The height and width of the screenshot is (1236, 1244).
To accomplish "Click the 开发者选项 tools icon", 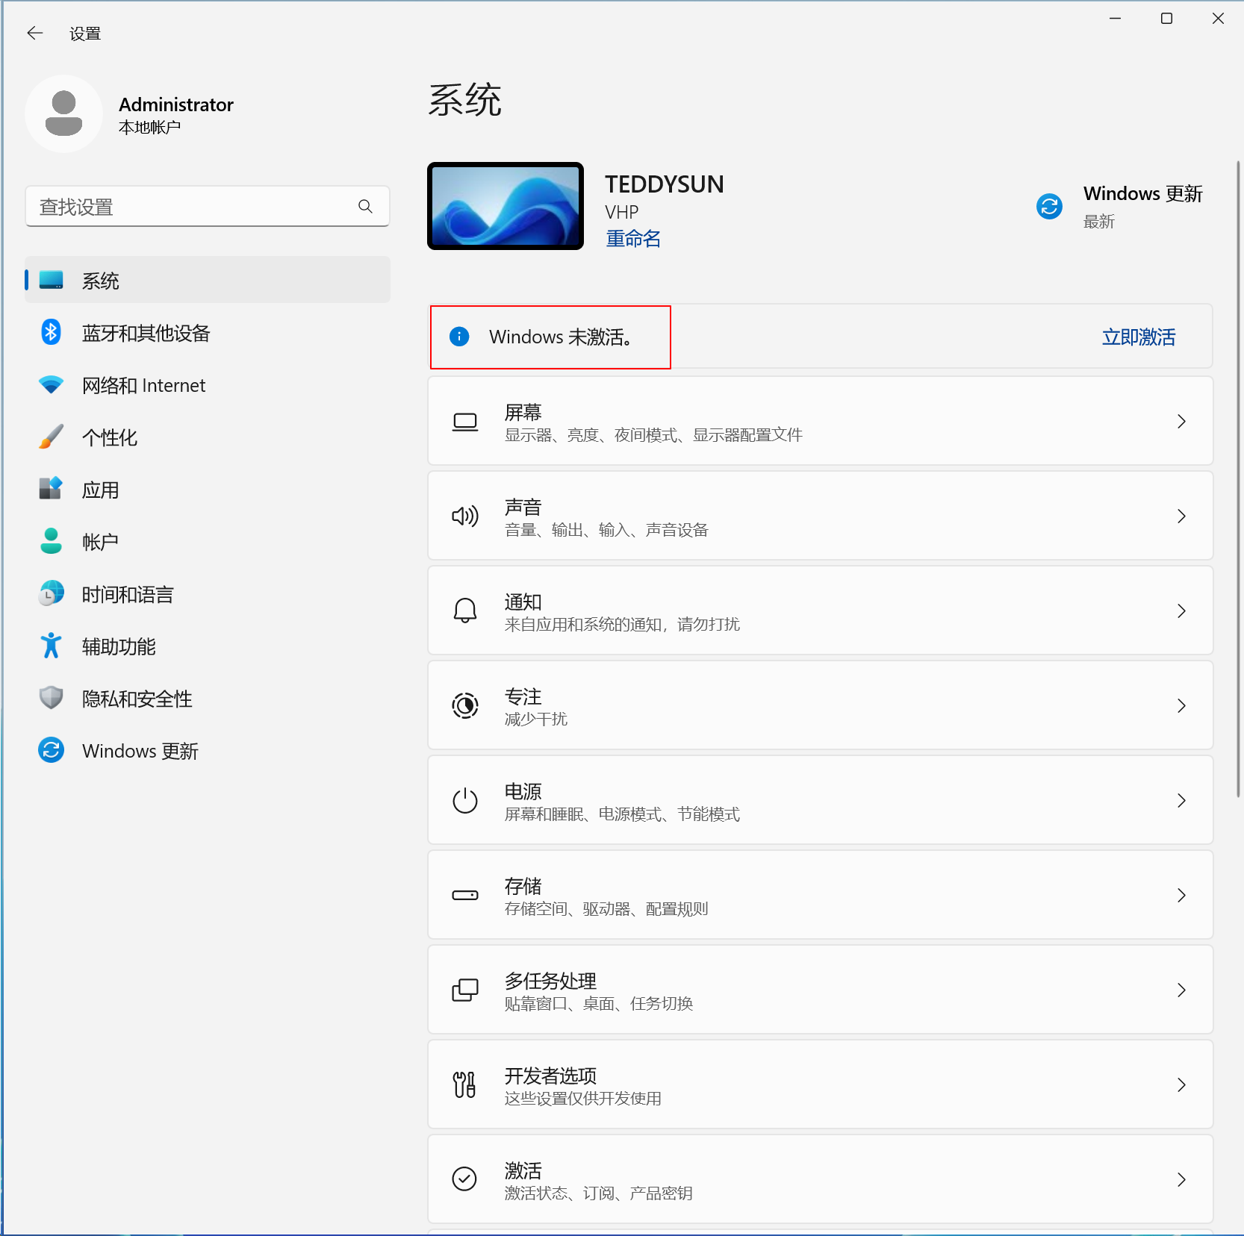I will (465, 1084).
